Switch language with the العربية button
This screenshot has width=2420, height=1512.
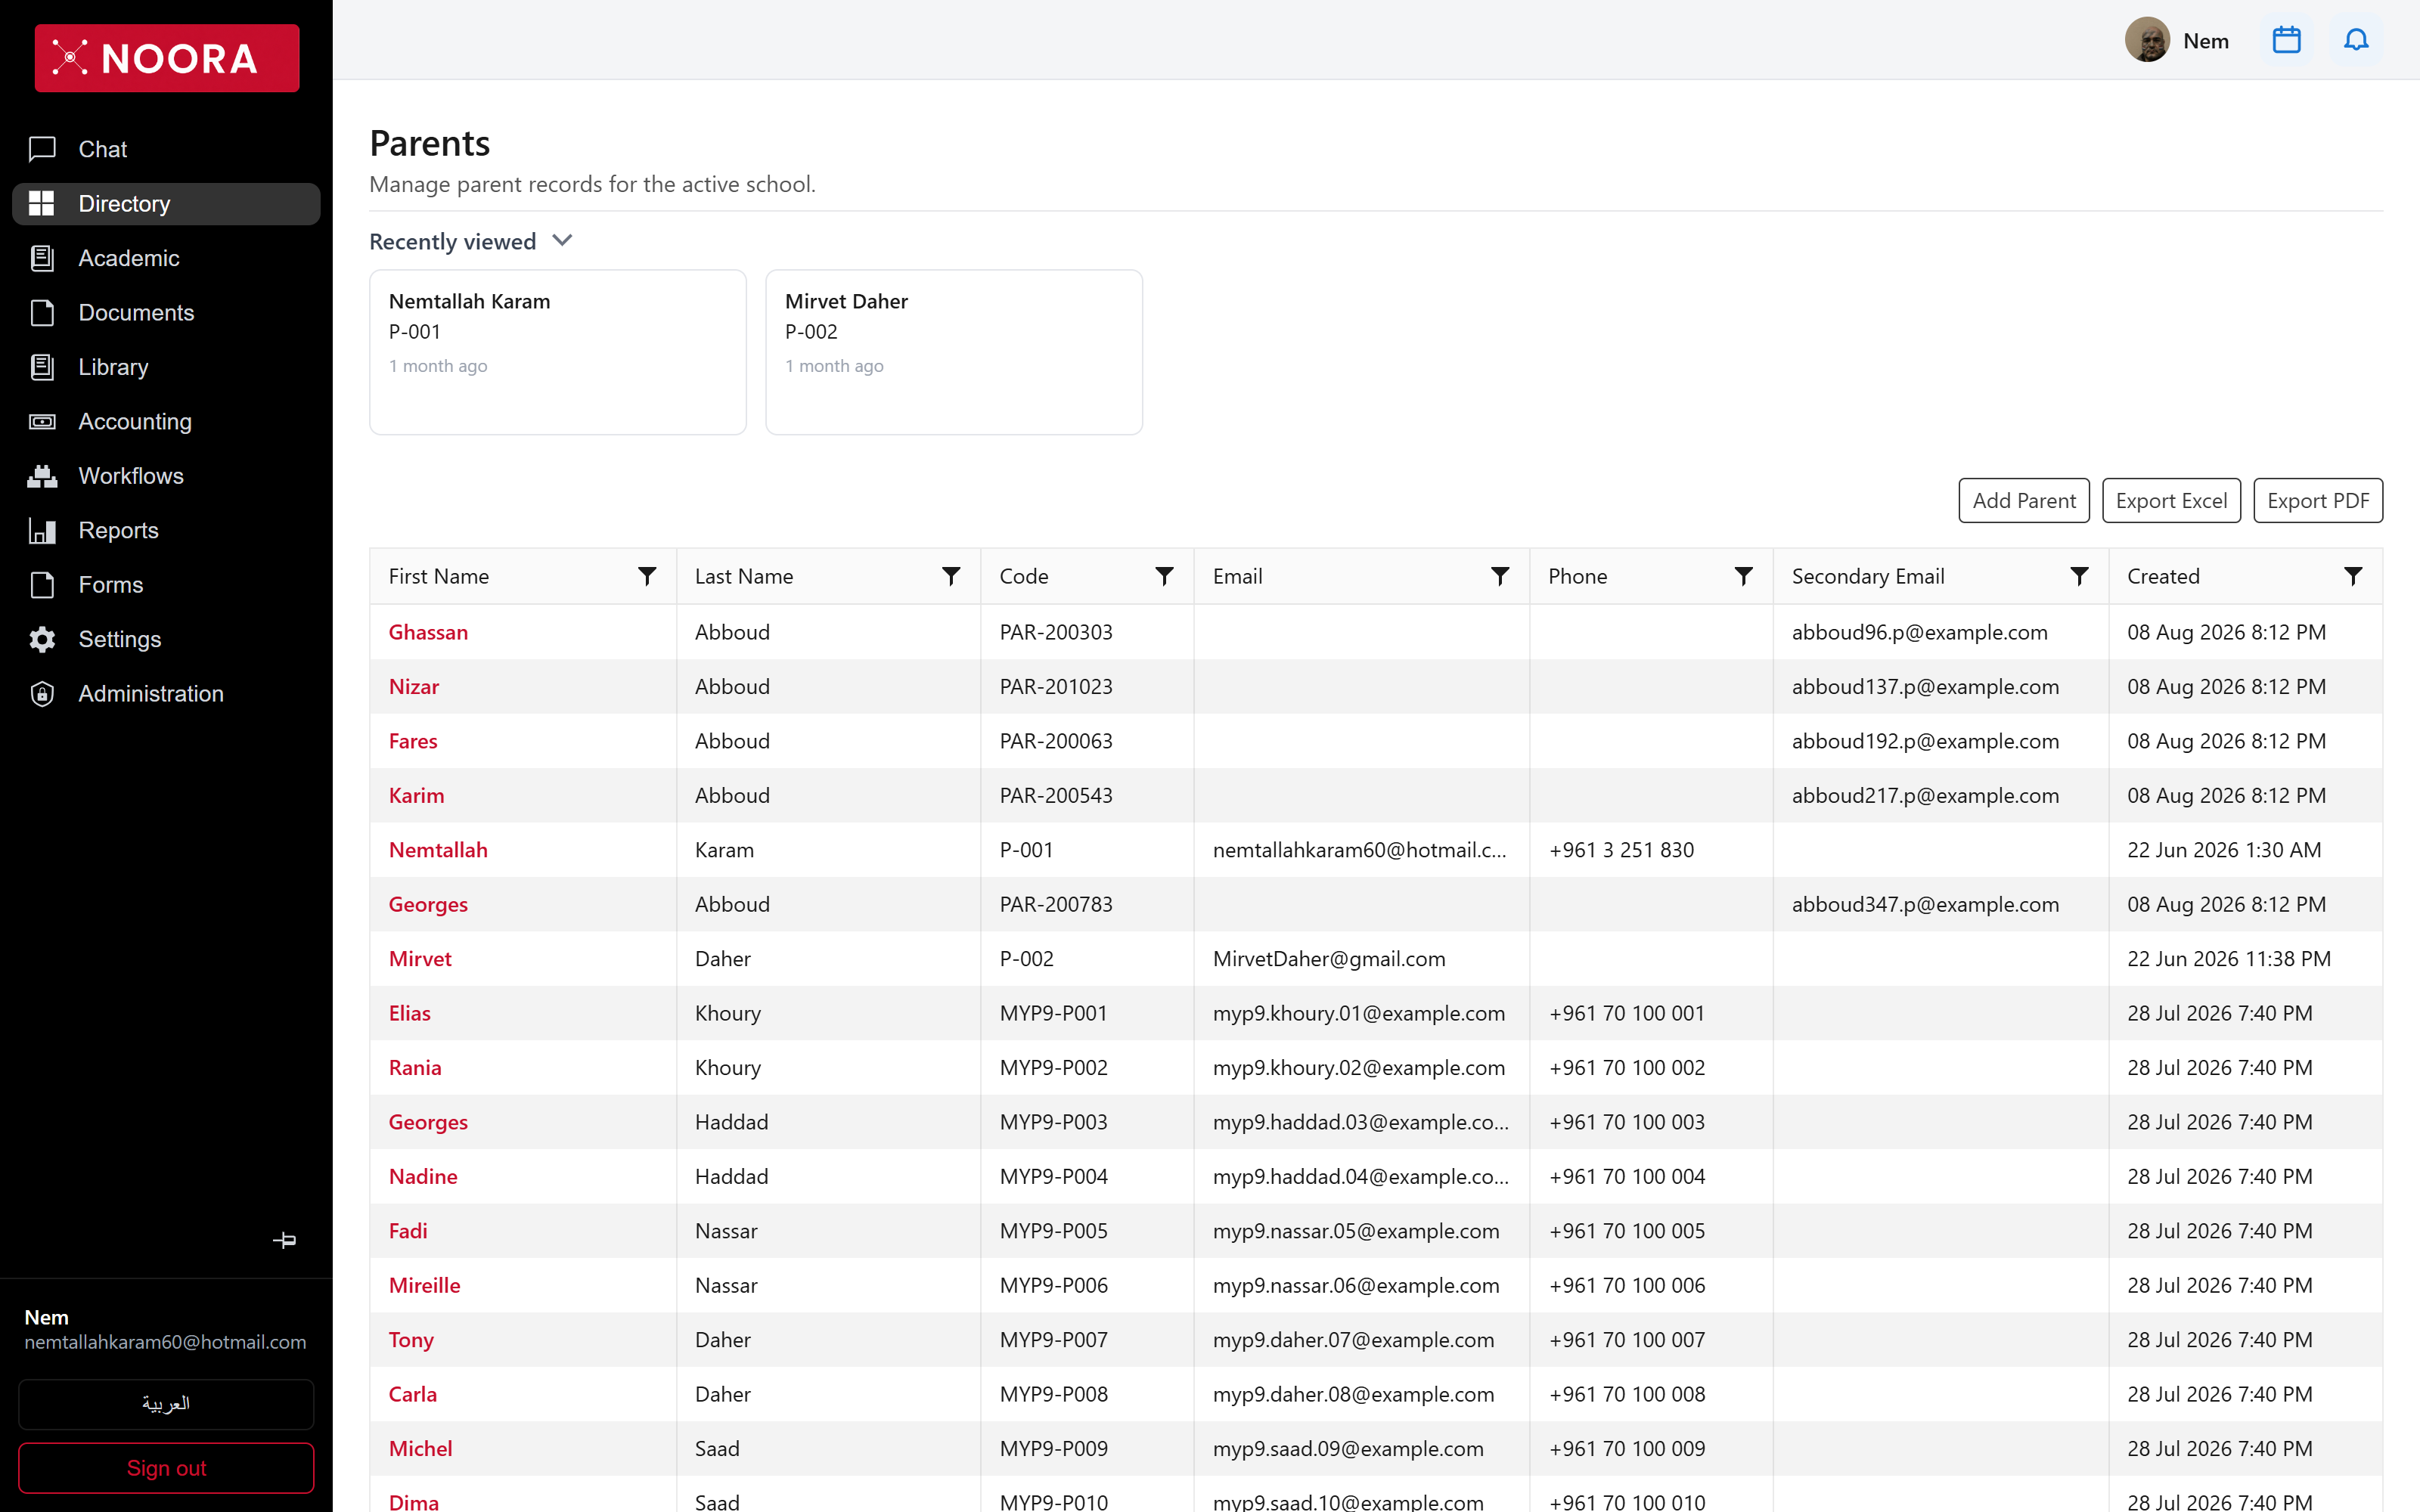pos(166,1403)
